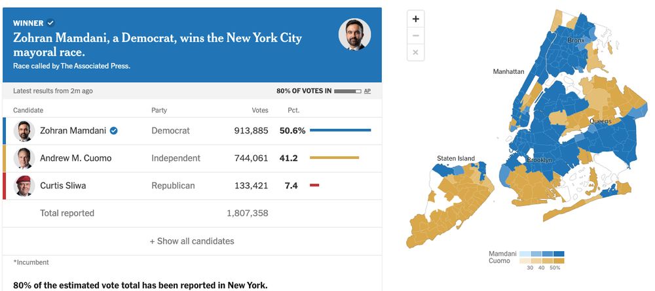Select the Bronx label on map
Screen dimensions: 655x291
pos(576,41)
